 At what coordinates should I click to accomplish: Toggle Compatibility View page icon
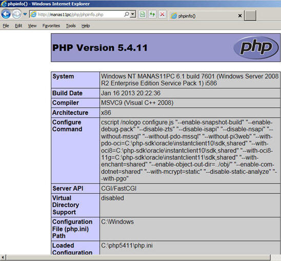pos(143,14)
